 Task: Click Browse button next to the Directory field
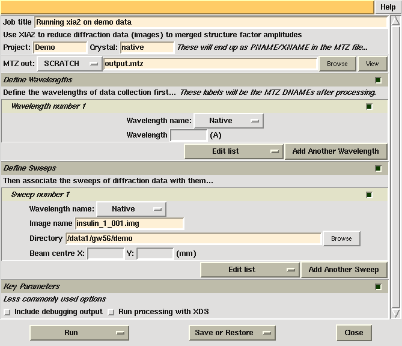tap(341, 238)
